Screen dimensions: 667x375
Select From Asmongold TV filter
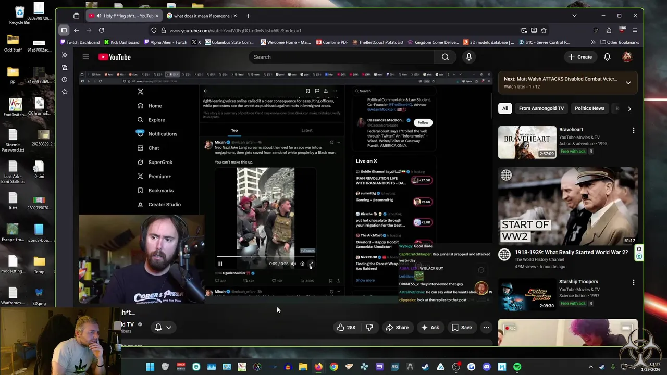(541, 108)
